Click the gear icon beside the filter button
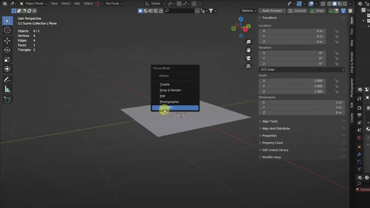Screen dimensions: 370x208 coord(350,10)
